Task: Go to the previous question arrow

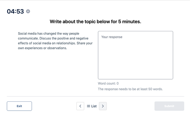Action: 80,106
